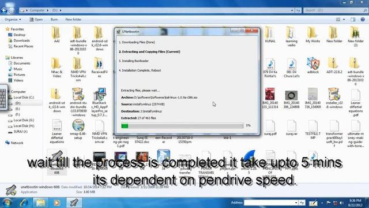This screenshot has width=369, height=208.
Task: Open the media player taskbar icon
Action: tap(57, 203)
